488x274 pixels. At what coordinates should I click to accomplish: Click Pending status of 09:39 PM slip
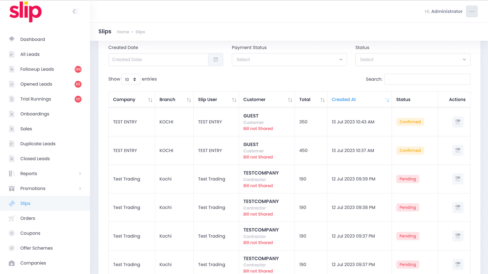(x=407, y=179)
